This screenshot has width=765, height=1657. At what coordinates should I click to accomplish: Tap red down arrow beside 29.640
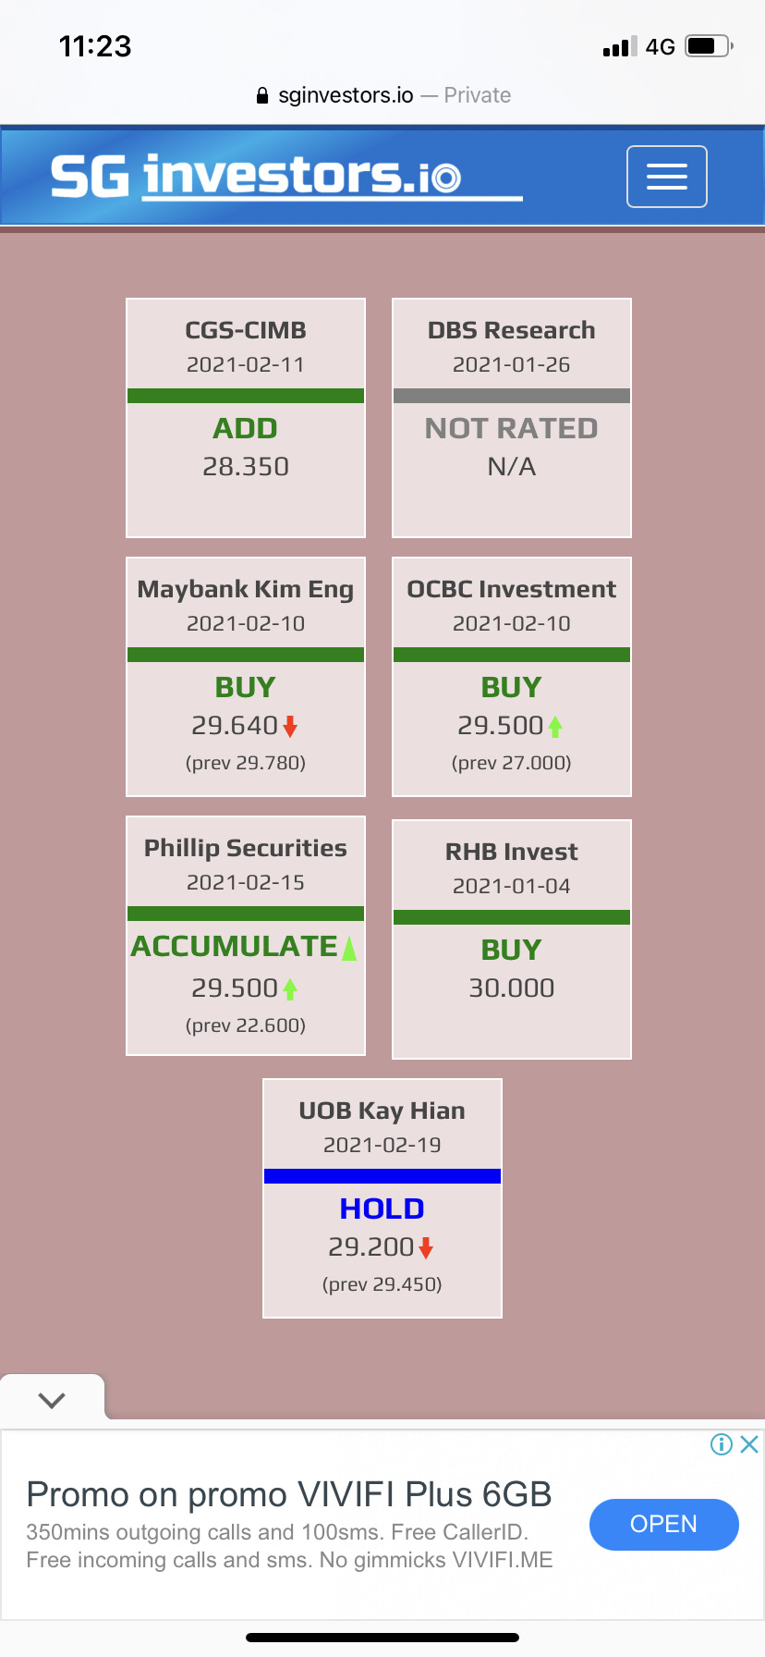tap(290, 727)
